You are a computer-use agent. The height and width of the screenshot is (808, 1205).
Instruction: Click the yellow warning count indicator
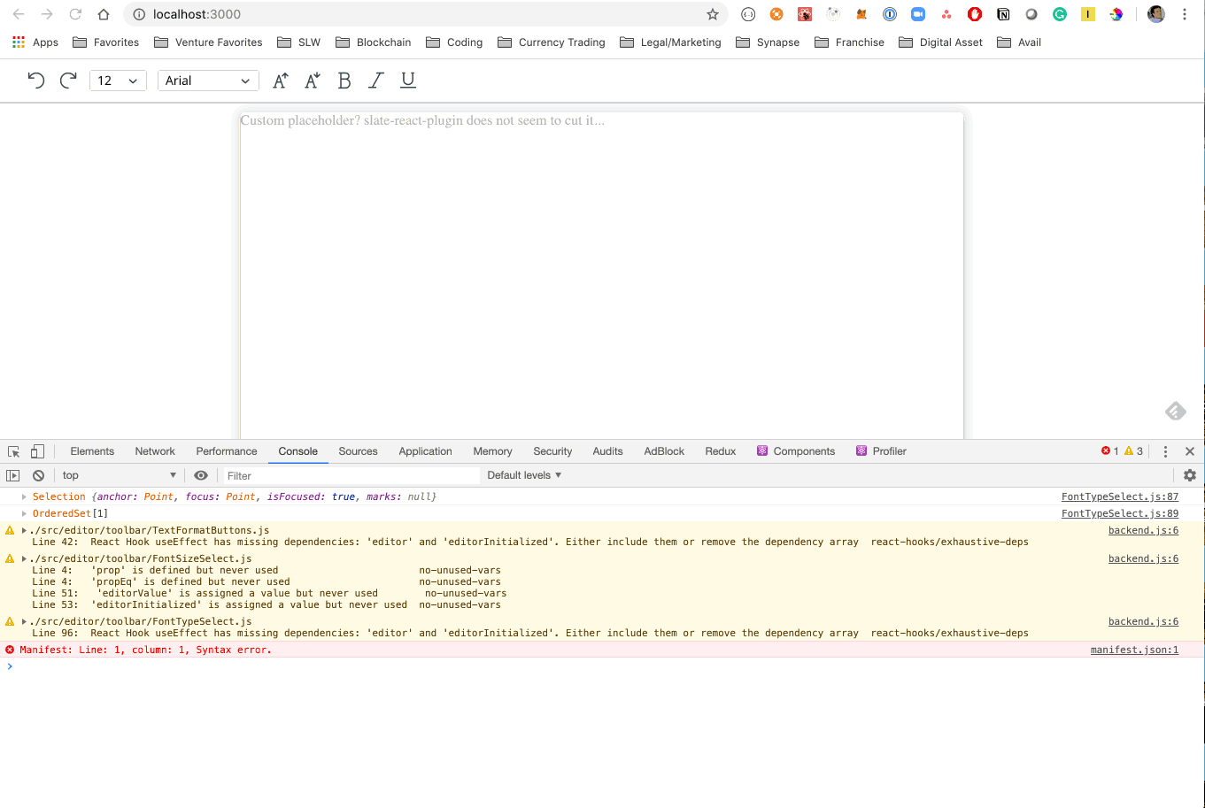(x=1133, y=451)
